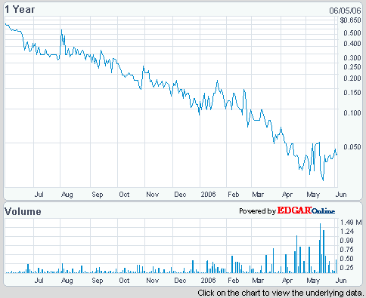
Task: Click the 0.050 price axis label
Action: point(352,147)
